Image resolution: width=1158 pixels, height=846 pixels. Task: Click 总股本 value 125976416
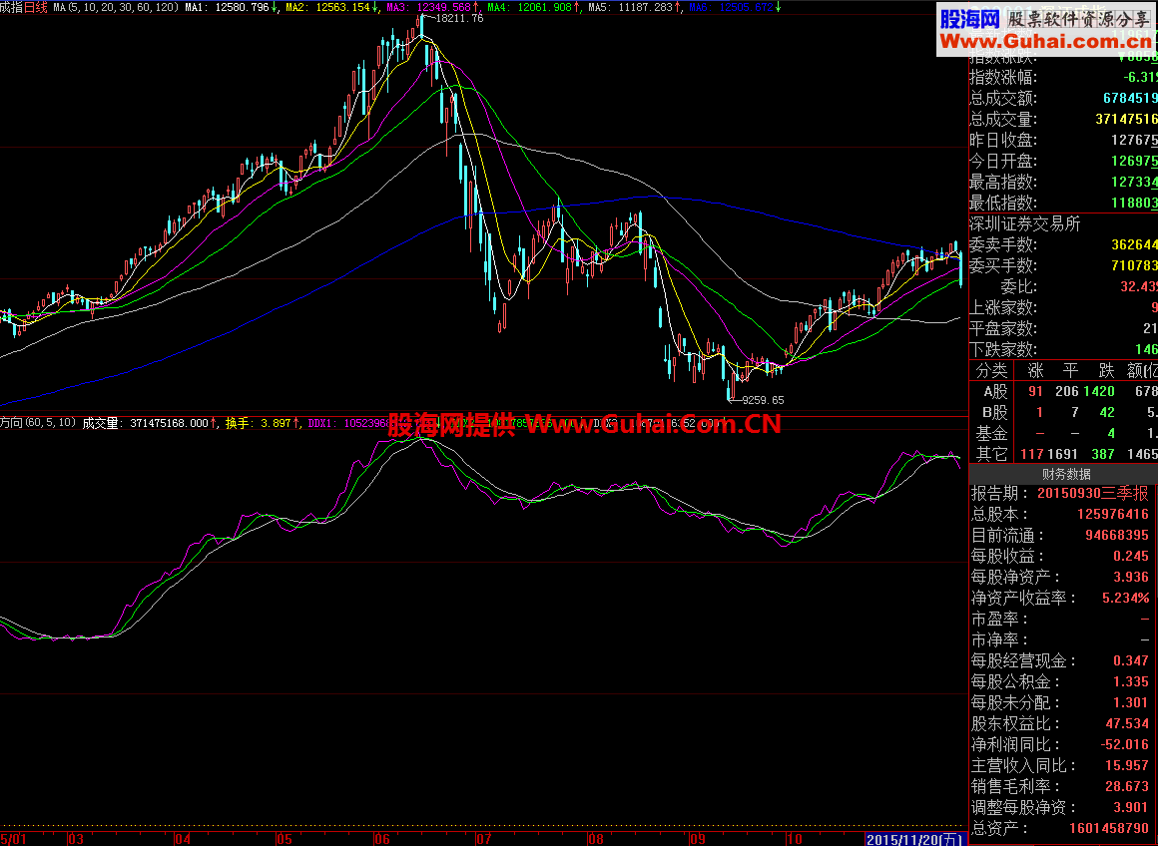pos(1113,514)
